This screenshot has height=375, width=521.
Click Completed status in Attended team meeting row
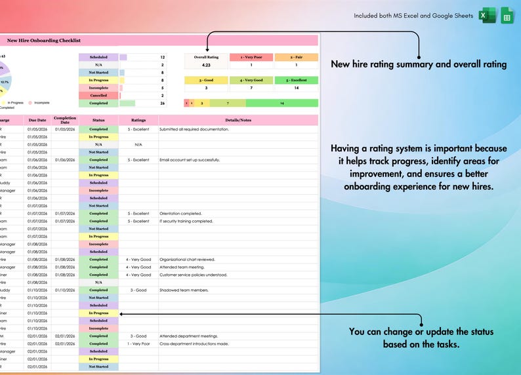[98, 267]
